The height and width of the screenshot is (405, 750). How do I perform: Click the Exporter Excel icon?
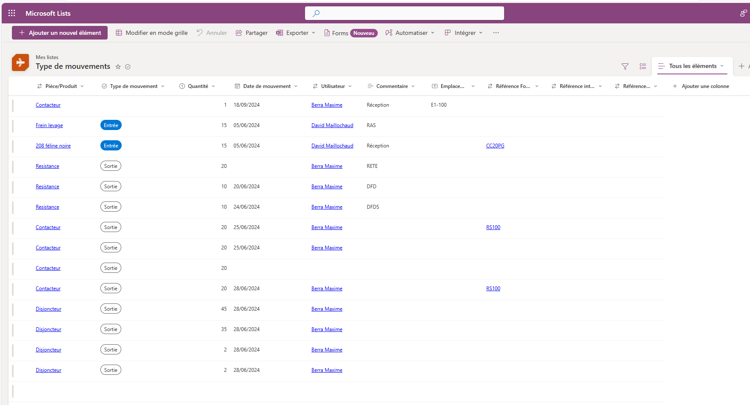point(279,33)
